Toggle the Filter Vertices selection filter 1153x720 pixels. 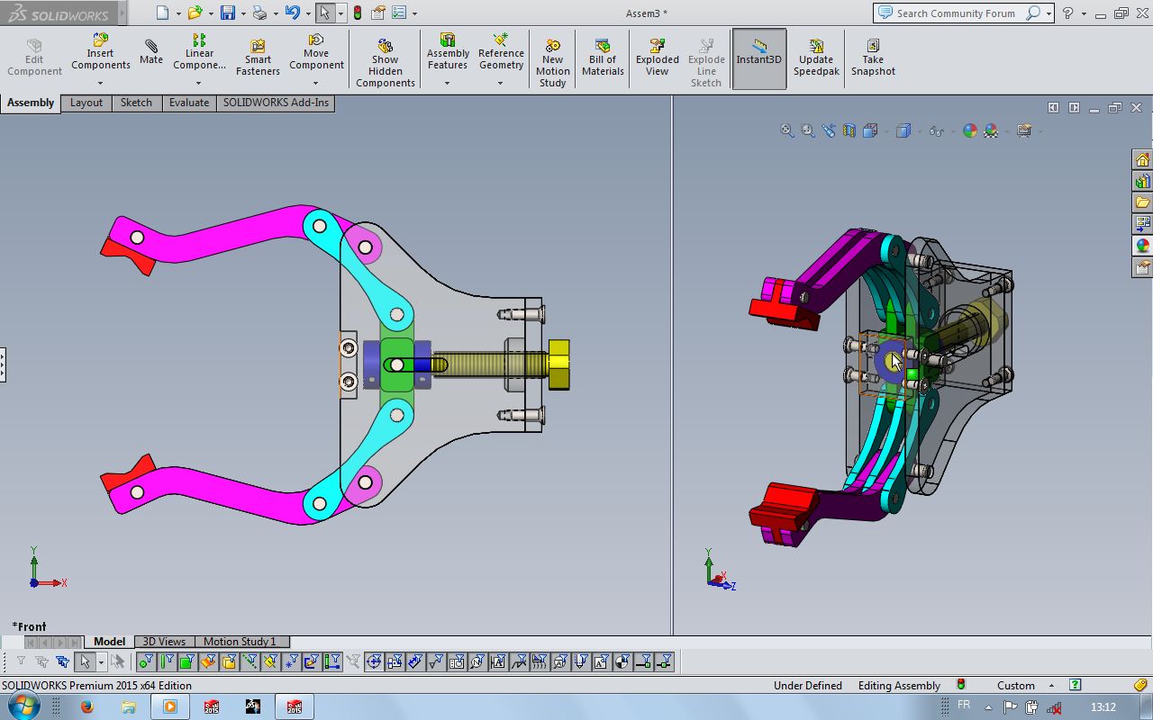145,662
